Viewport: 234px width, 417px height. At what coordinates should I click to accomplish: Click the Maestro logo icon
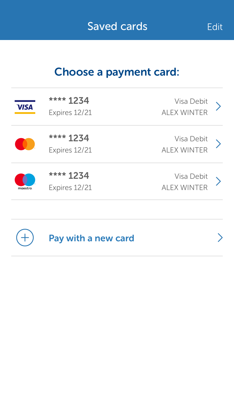pos(25,181)
